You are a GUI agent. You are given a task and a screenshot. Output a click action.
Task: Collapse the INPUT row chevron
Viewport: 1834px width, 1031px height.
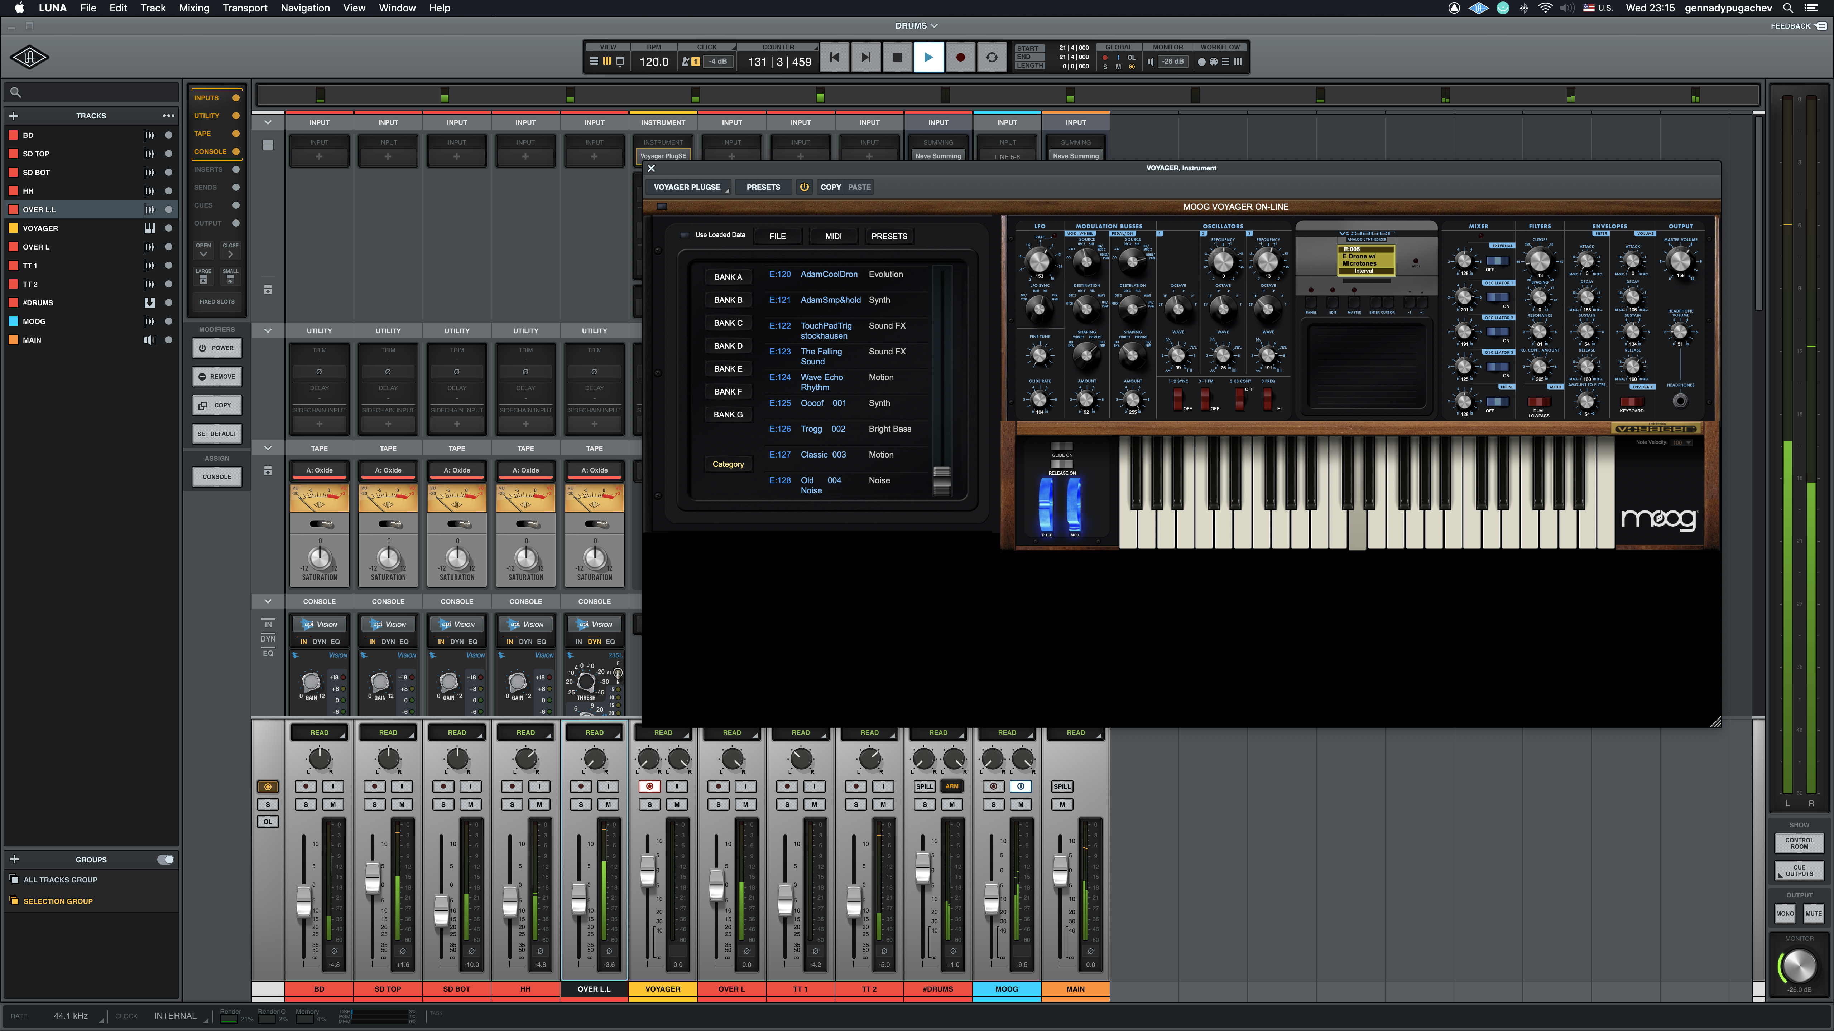[x=268, y=123]
